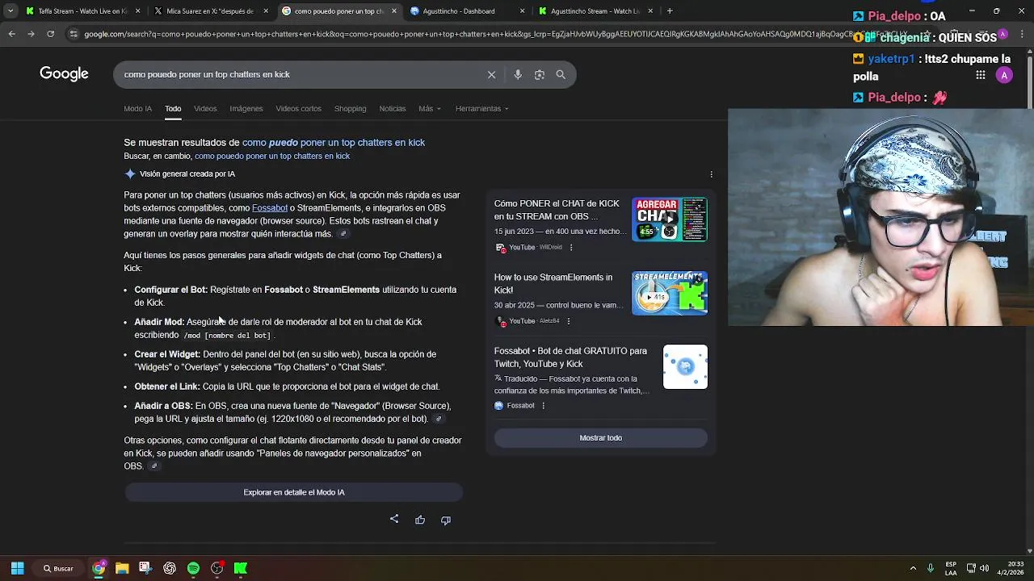Open ChatGPT app in taskbar
This screenshot has height=581, width=1034.
pos(170,568)
